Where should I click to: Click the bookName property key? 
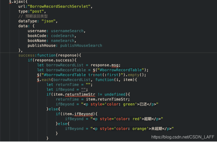click(x=37, y=41)
